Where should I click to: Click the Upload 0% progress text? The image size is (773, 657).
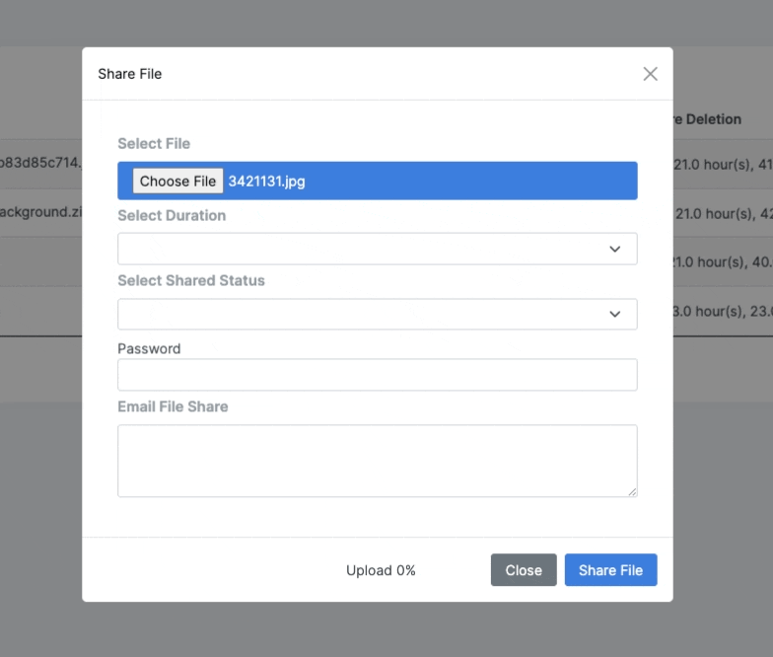click(381, 570)
